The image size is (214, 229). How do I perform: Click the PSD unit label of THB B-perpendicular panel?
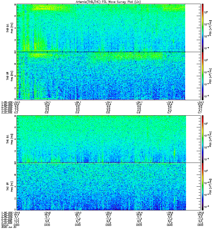(211, 28)
